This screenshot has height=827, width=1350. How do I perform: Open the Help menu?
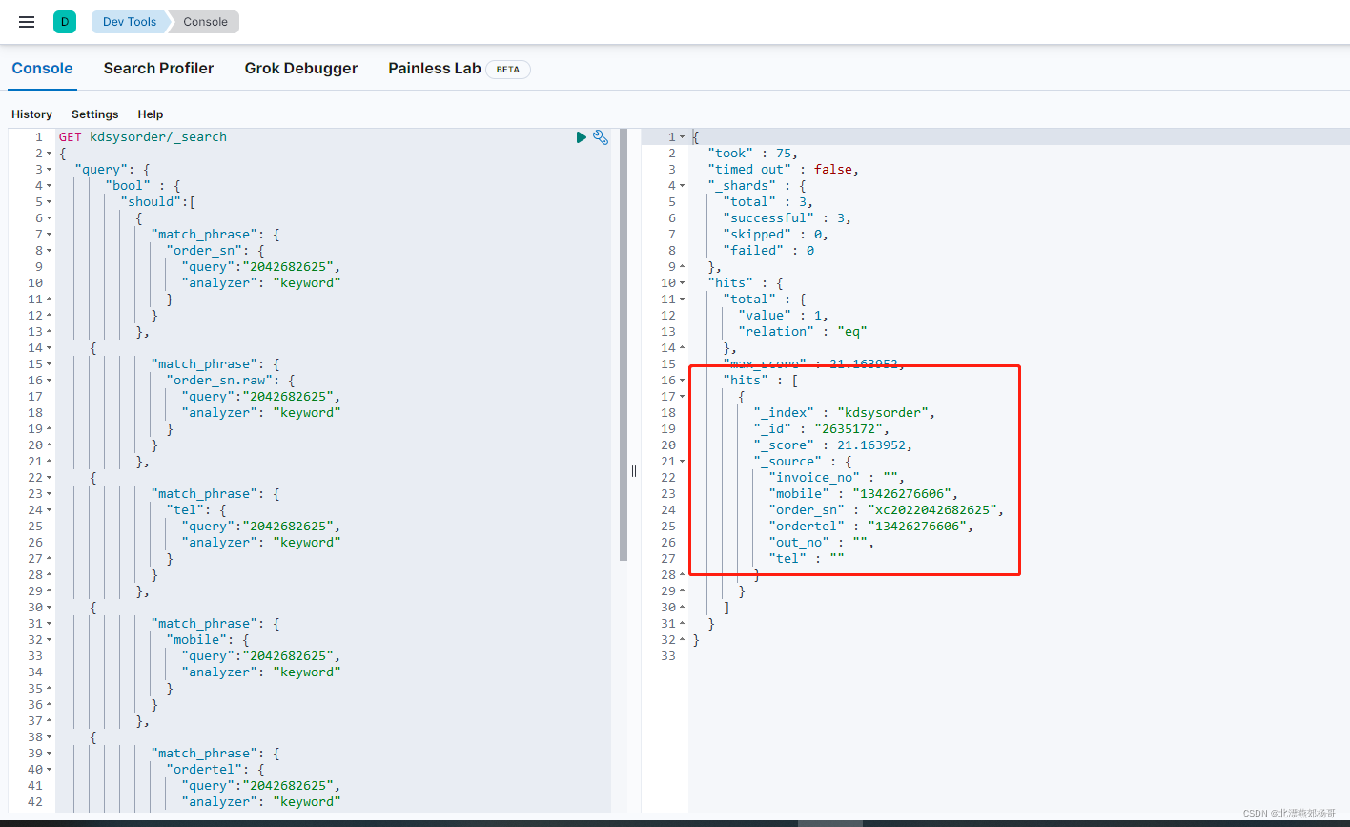pyautogui.click(x=151, y=114)
